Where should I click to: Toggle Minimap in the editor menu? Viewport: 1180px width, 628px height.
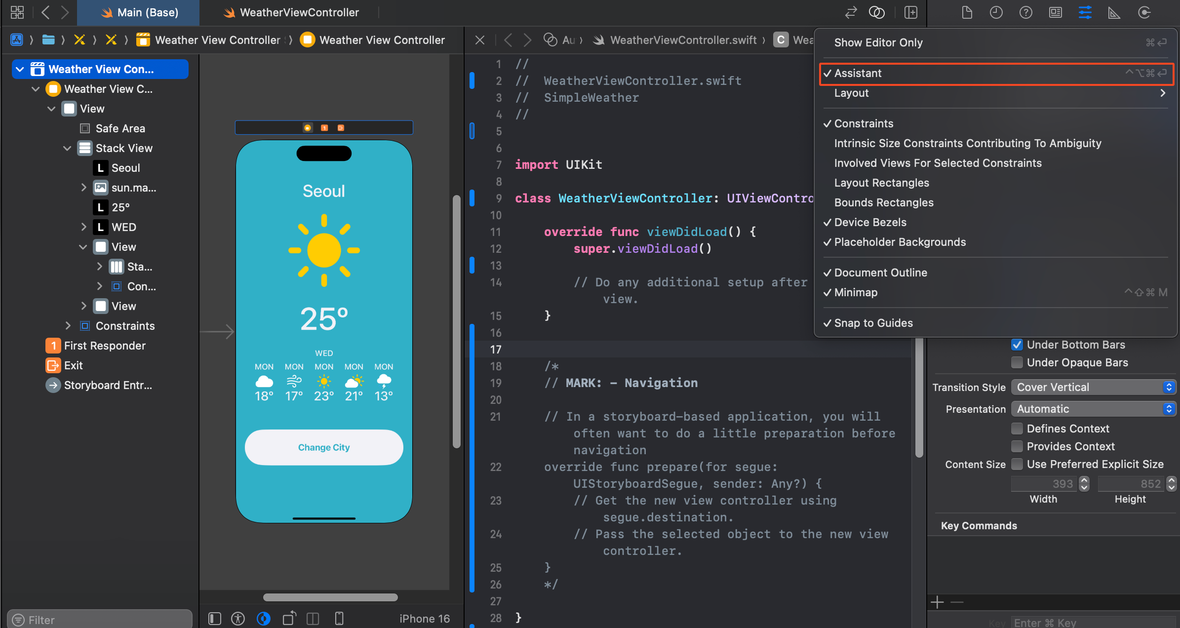pos(856,292)
